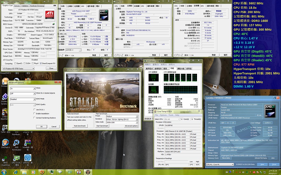The image size is (281, 175).
Task: Open Windows Media Player taskbar icon
Action: pos(33,172)
